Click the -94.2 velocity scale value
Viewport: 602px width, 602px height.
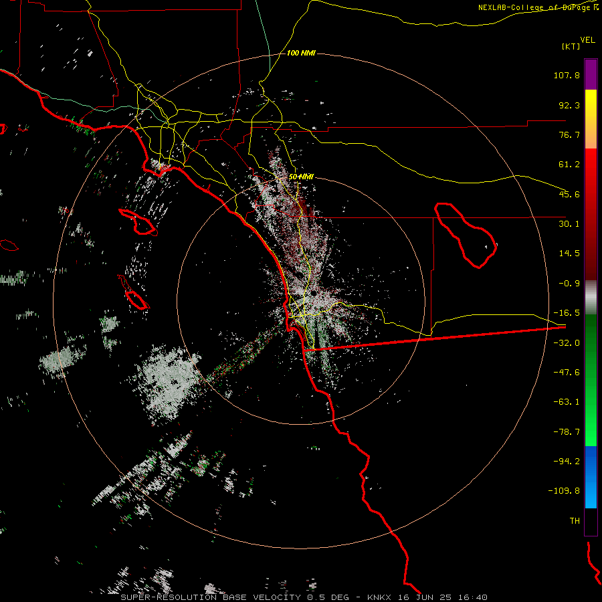pos(567,462)
